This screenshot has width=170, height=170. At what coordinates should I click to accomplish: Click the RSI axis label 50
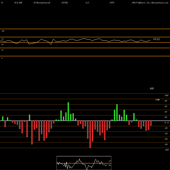tap(2, 45)
